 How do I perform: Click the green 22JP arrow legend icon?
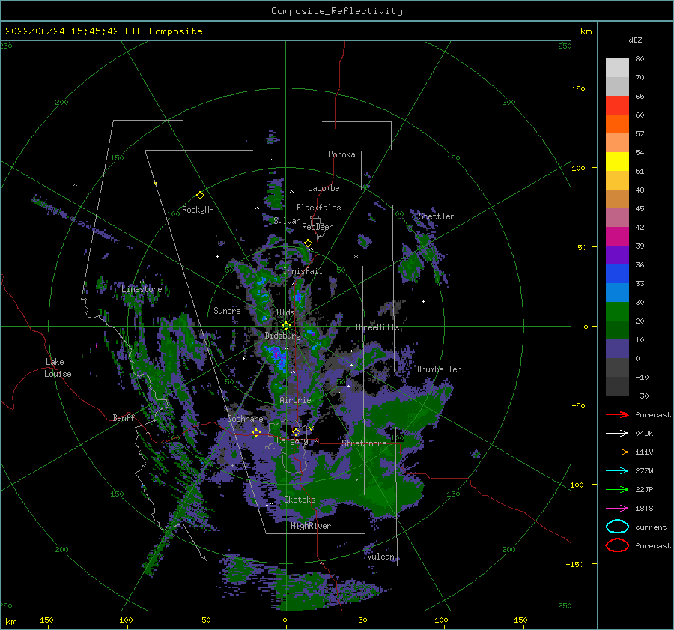(618, 489)
